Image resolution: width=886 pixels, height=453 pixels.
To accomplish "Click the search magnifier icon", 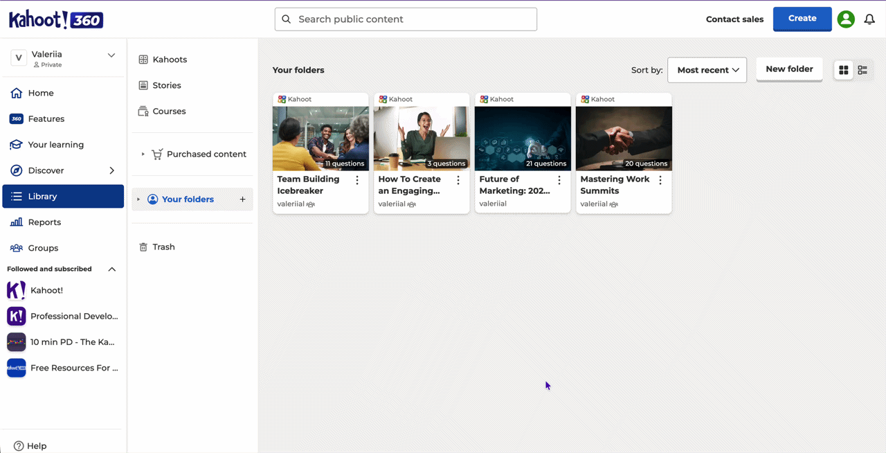I will point(287,19).
